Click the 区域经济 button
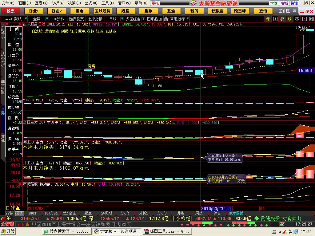This screenshot has width=315, height=236. tap(102, 11)
